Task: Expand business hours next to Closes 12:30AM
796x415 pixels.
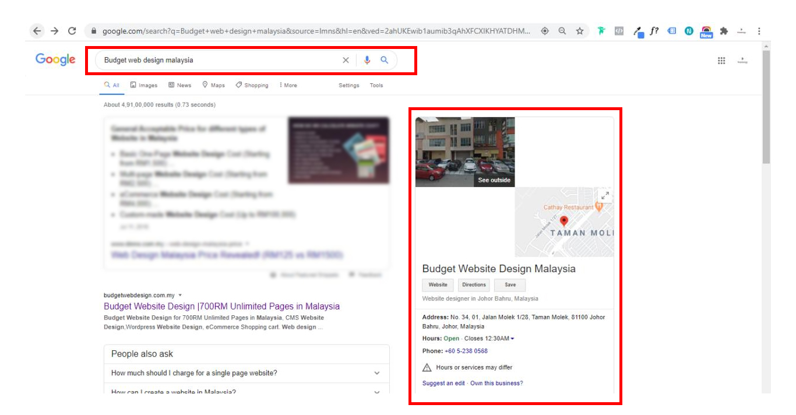Action: pyautogui.click(x=512, y=339)
